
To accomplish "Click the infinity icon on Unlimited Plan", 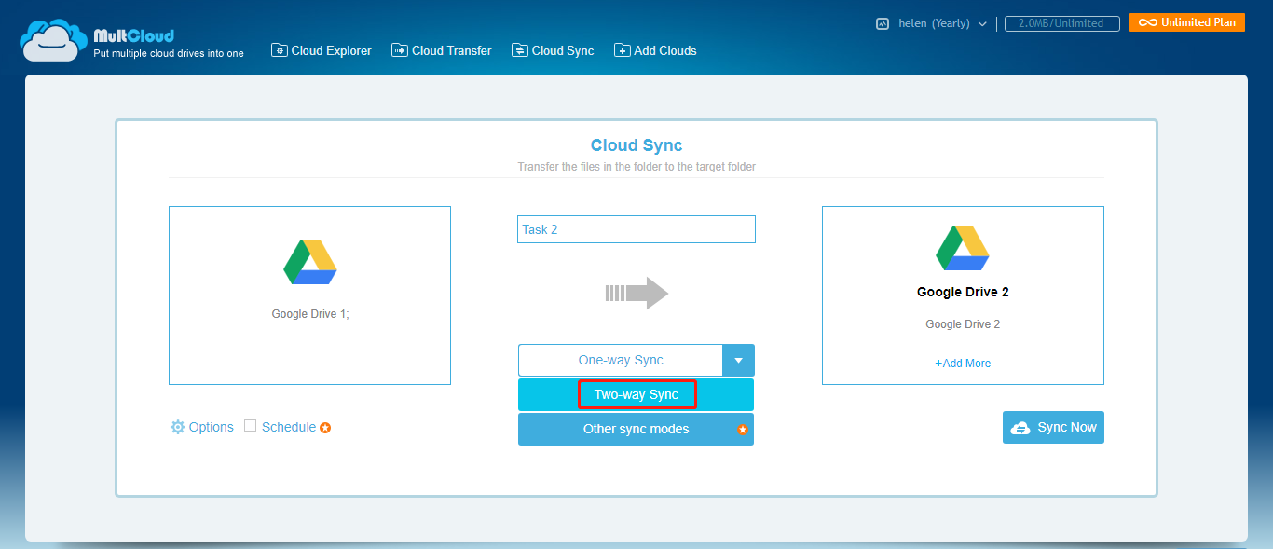I will point(1148,22).
